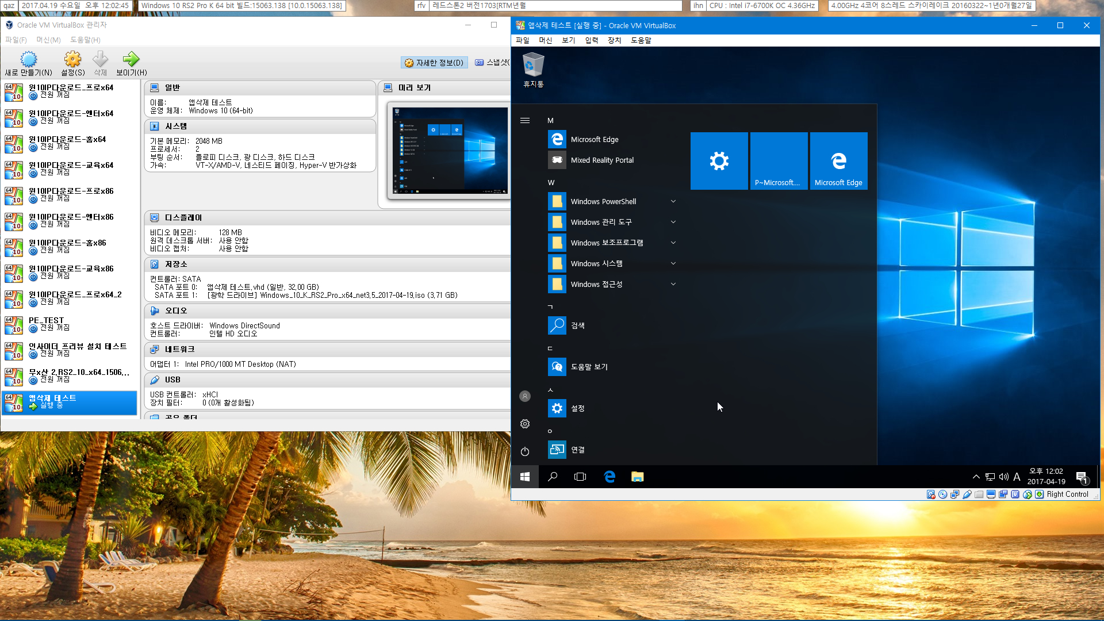Select running VM 앱삭제 테스트
The width and height of the screenshot is (1104, 621).
point(70,402)
